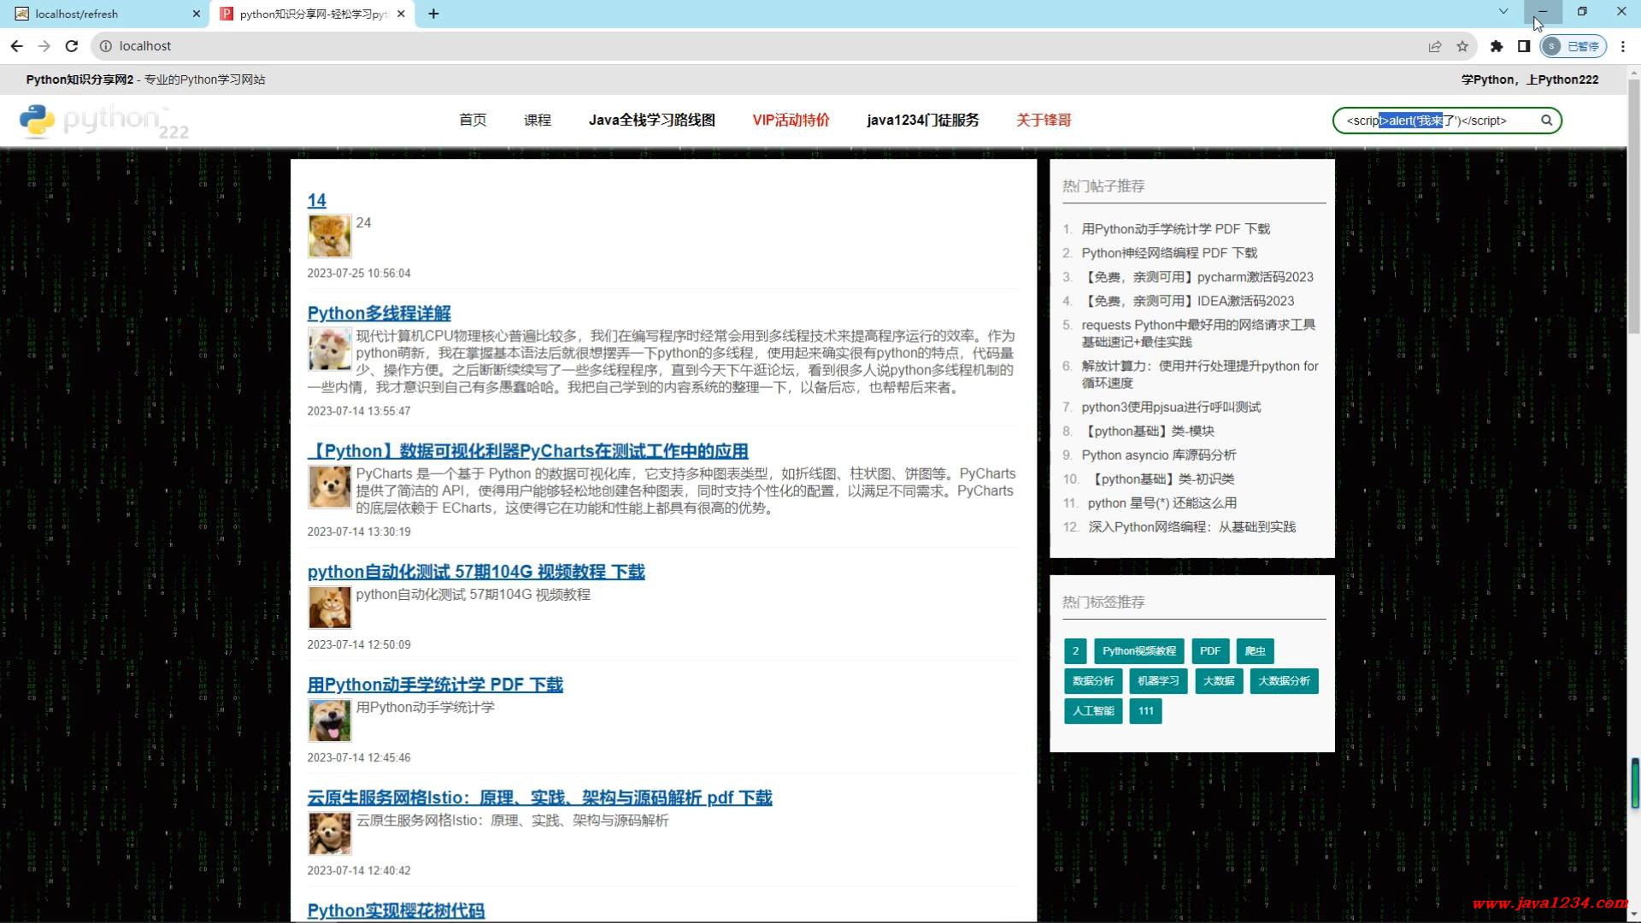The width and height of the screenshot is (1641, 923).
Task: Open hot post requests Python网络请求工具
Action: (1198, 333)
